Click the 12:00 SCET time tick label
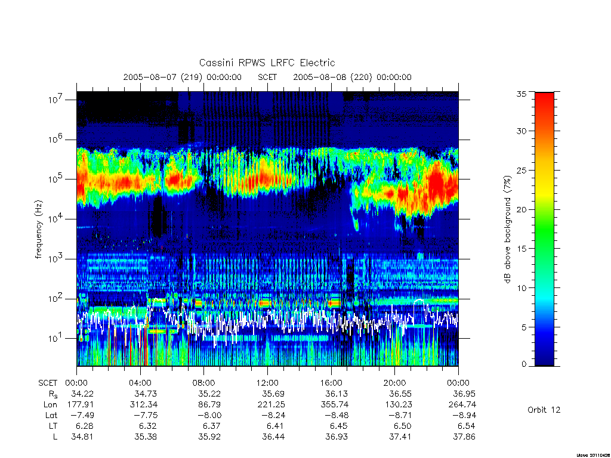Viewport: 611px width, 458px height. 267,383
